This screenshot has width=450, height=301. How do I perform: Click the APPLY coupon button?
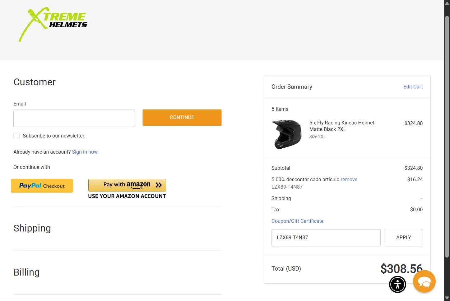[404, 238]
